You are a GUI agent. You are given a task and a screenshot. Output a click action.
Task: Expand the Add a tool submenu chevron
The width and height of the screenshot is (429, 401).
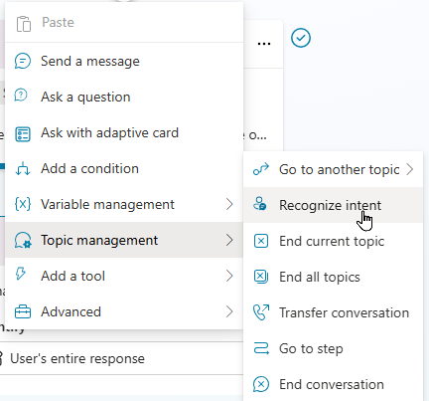(x=229, y=276)
